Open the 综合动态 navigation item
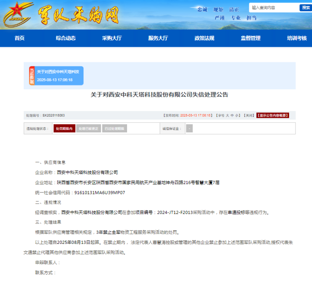 pyautogui.click(x=66, y=38)
